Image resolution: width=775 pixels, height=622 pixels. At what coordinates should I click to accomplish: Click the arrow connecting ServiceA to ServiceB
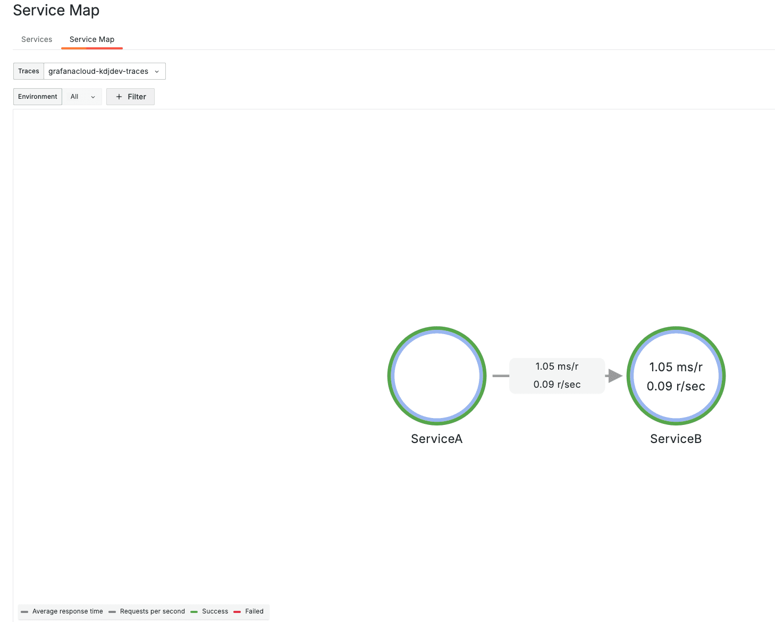point(614,376)
